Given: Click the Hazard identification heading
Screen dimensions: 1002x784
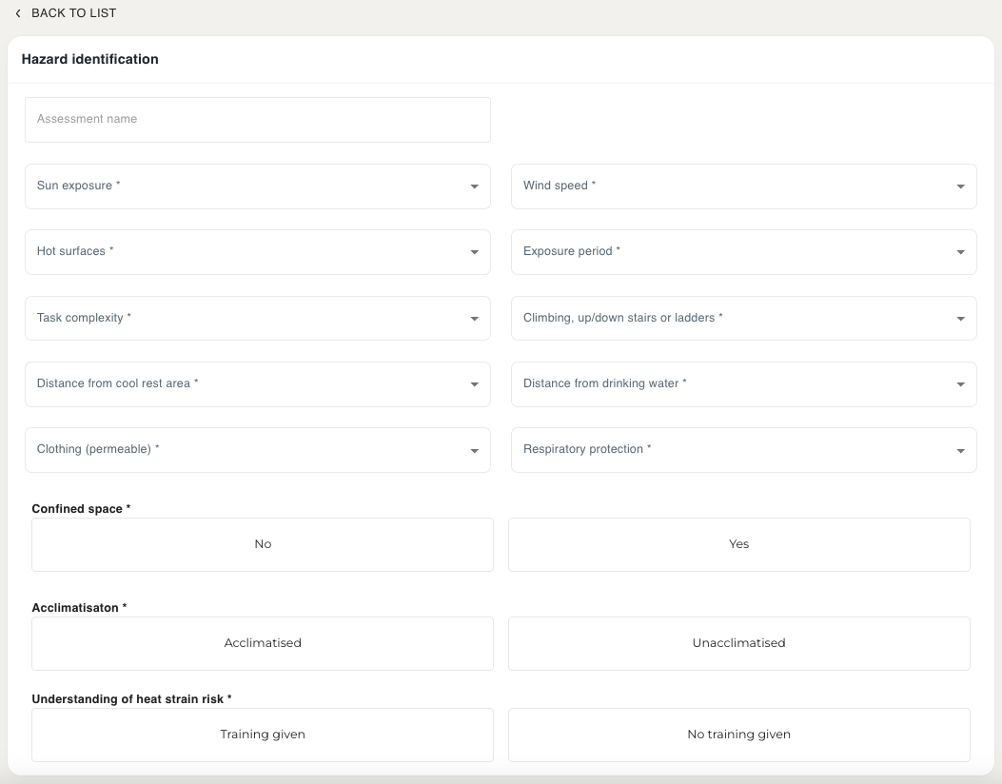Looking at the screenshot, I should tap(90, 59).
